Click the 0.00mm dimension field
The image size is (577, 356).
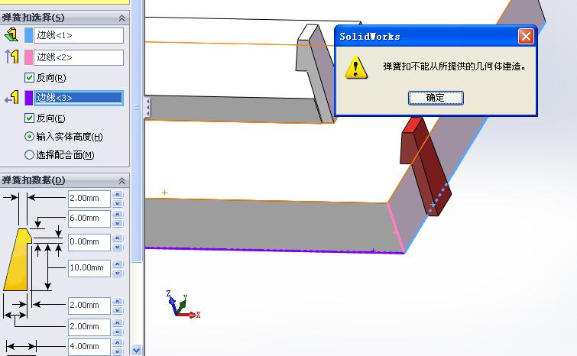pyautogui.click(x=89, y=242)
